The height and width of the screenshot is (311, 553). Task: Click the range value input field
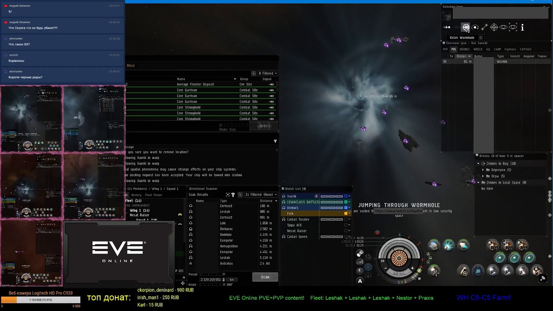[213, 279]
